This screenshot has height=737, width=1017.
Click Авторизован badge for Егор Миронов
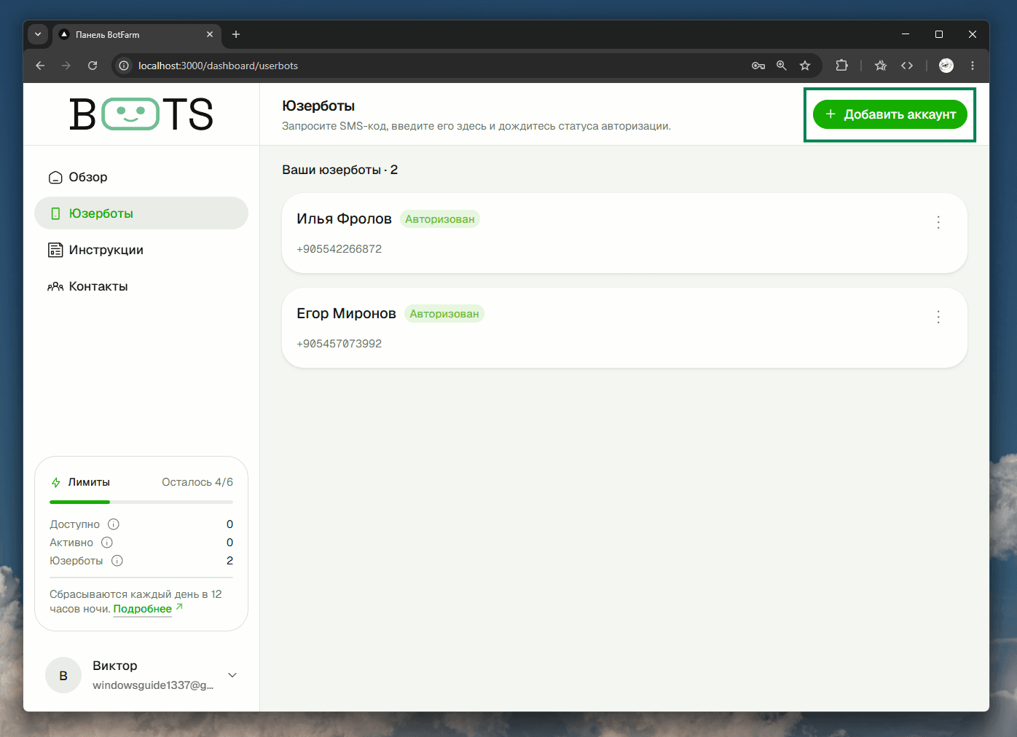pos(444,314)
